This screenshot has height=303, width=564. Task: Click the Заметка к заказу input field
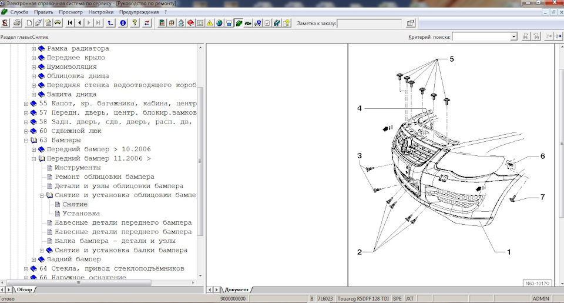(370, 24)
